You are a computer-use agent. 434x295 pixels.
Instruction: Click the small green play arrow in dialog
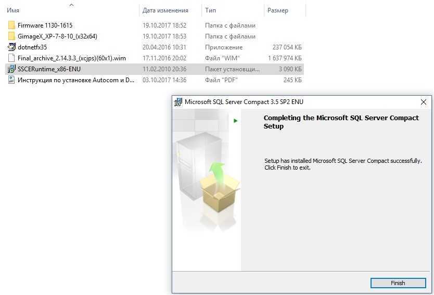236,121
